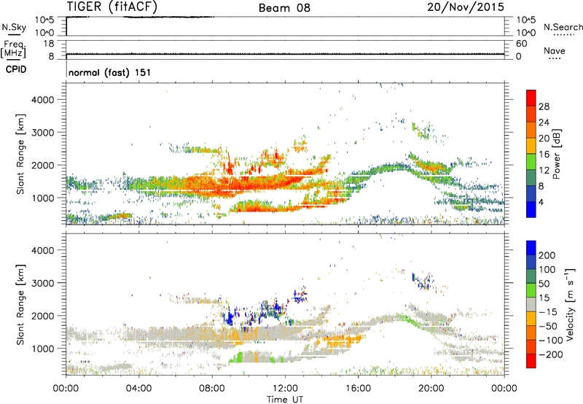
Task: Click dark green Power segment between 8 and 12
Action: pos(531,178)
